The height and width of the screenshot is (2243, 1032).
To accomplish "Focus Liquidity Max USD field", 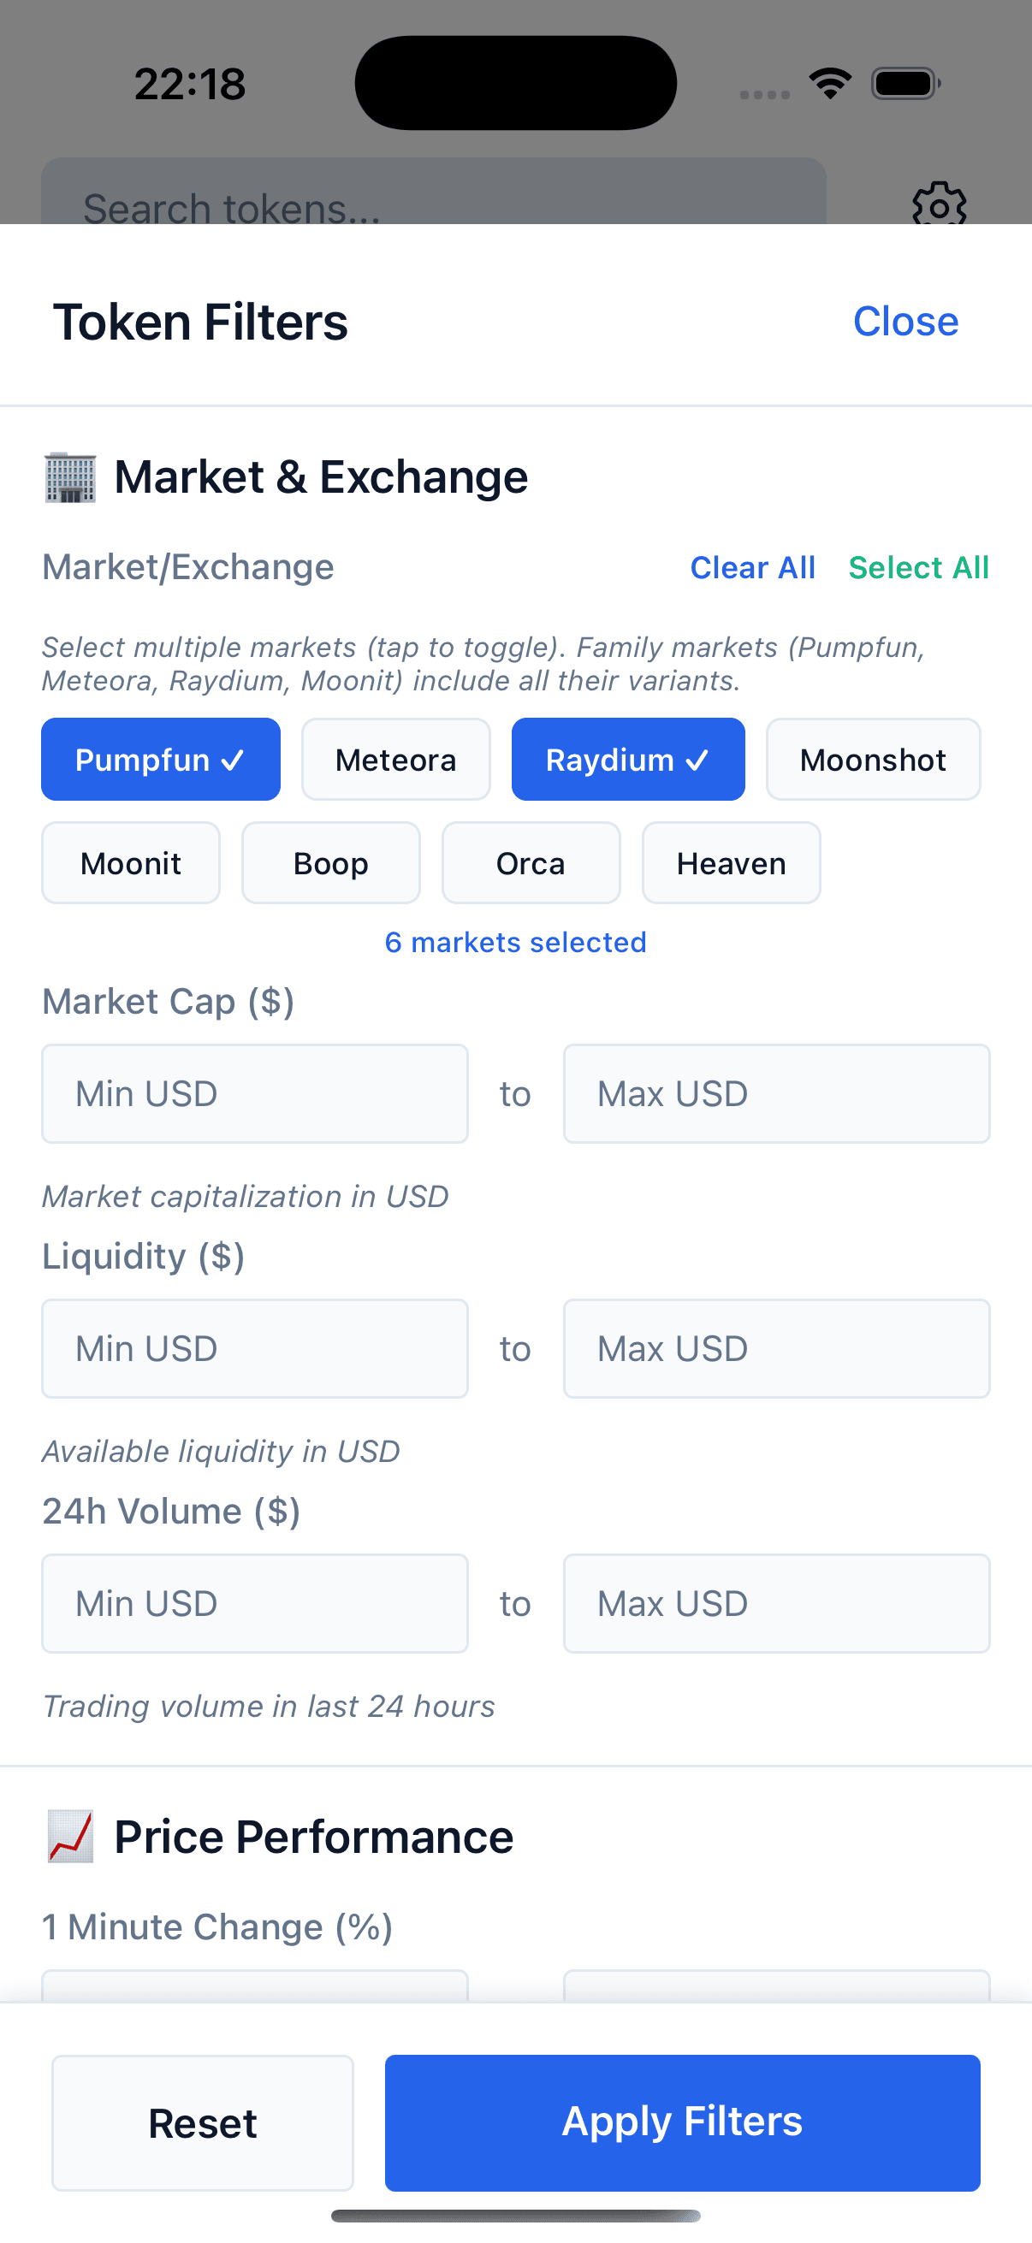I will (x=777, y=1349).
